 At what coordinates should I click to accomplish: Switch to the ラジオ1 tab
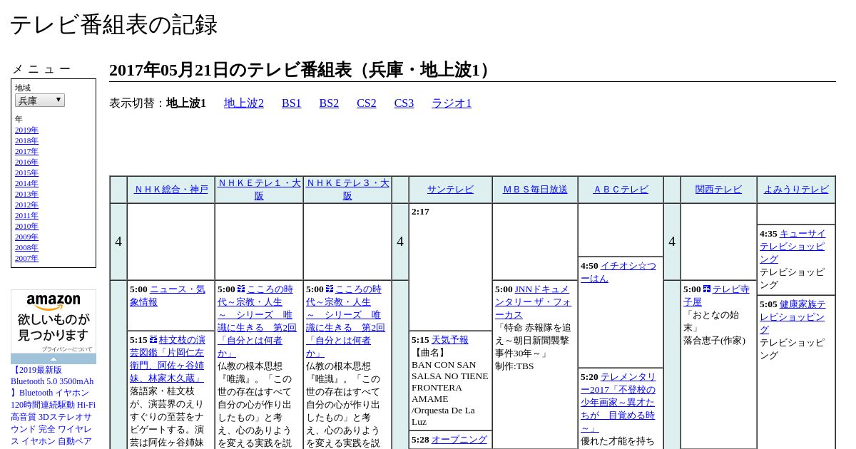click(452, 103)
